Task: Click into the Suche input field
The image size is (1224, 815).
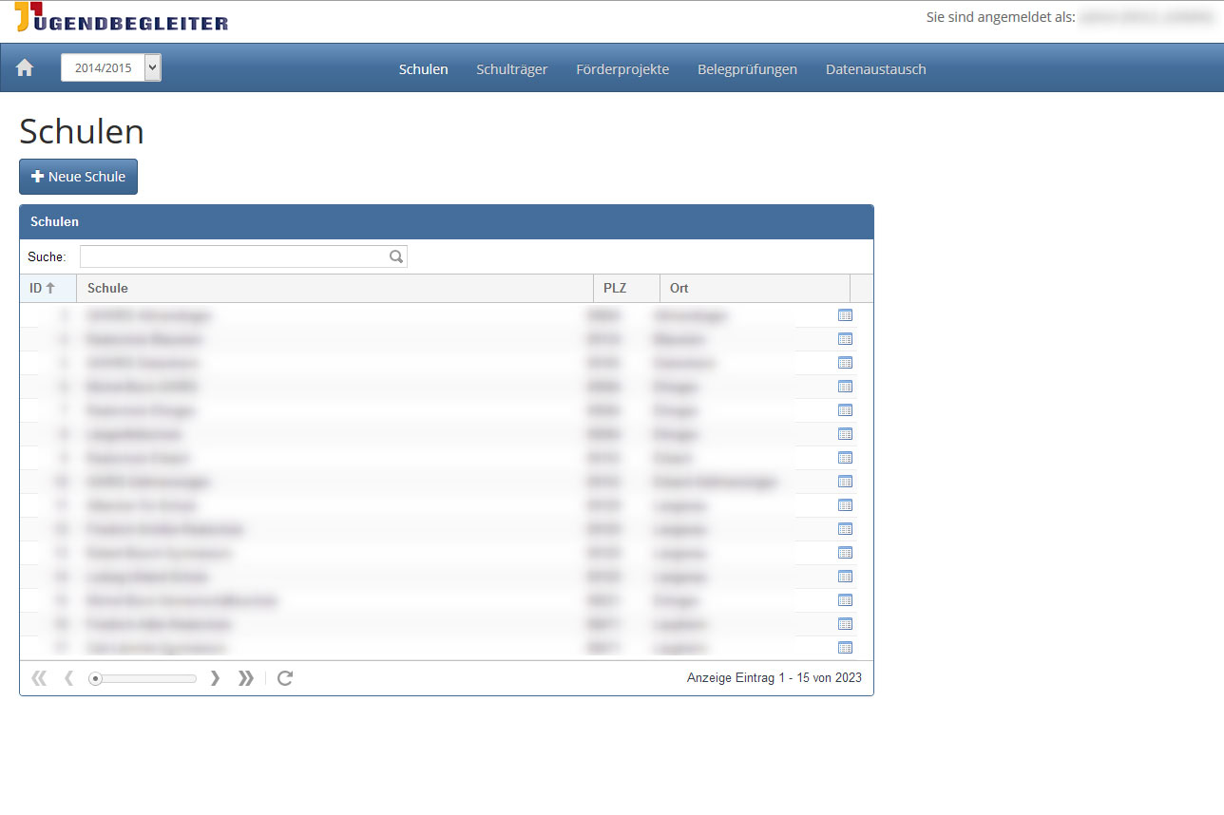Action: [x=234, y=256]
